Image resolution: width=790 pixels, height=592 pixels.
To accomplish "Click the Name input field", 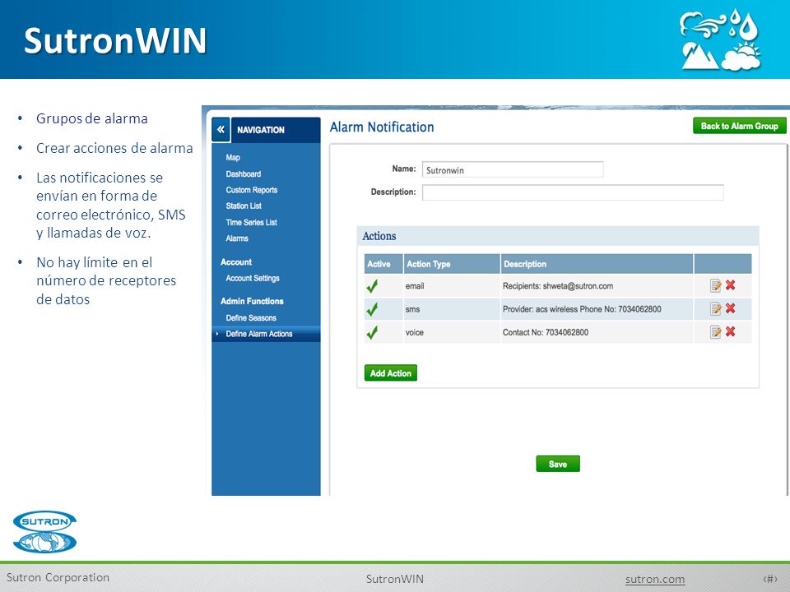I will coord(513,169).
